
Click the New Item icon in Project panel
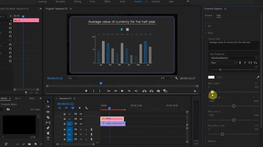tap(36, 144)
